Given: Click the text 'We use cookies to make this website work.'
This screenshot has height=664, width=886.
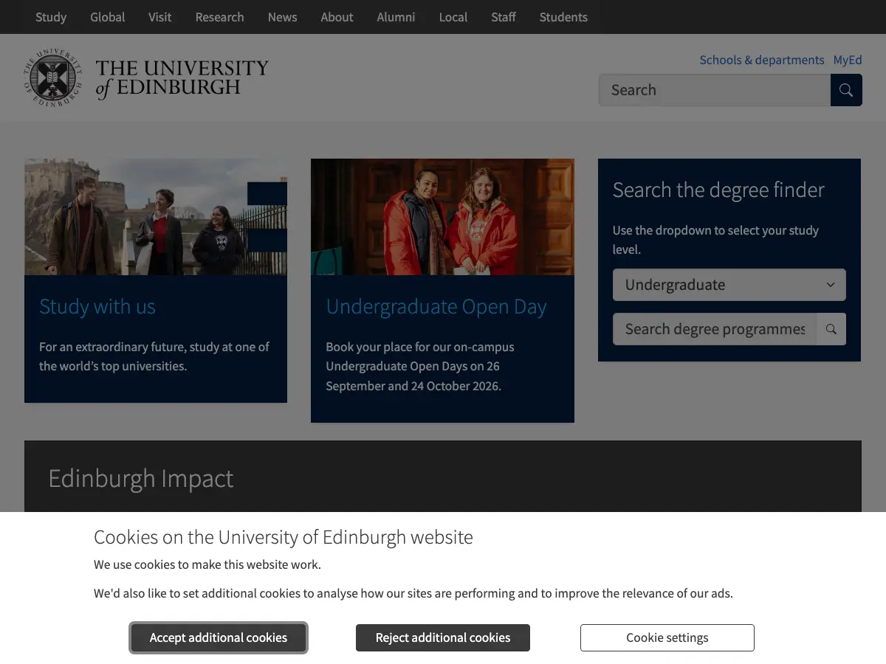Looking at the screenshot, I should click(207, 565).
